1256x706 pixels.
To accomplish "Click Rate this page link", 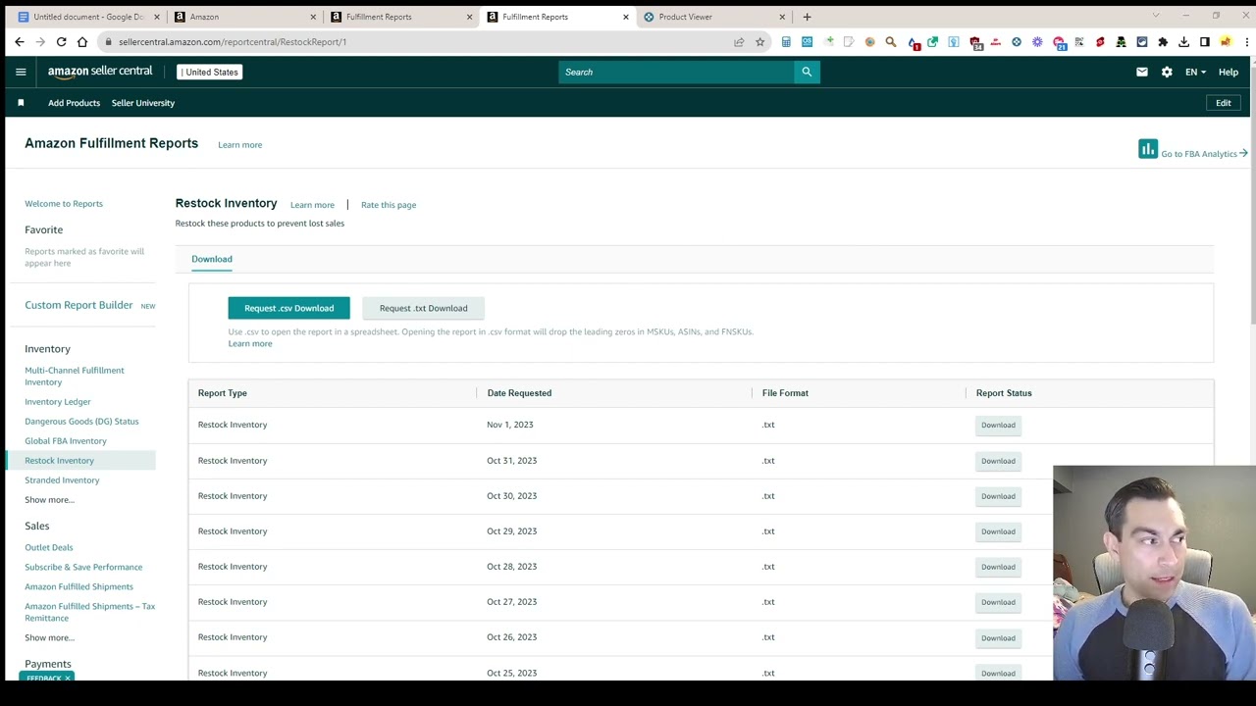I will point(389,205).
